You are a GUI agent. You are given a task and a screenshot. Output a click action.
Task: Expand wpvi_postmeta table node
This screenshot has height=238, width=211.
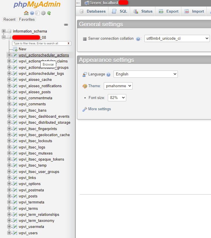click(x=9, y=190)
